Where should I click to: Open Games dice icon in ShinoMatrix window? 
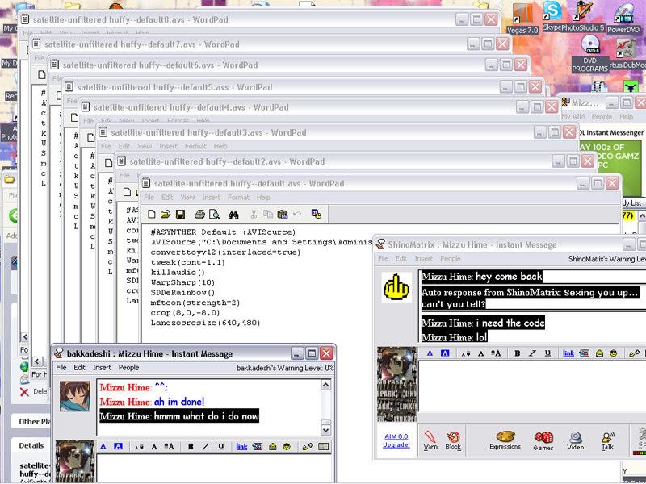(543, 441)
